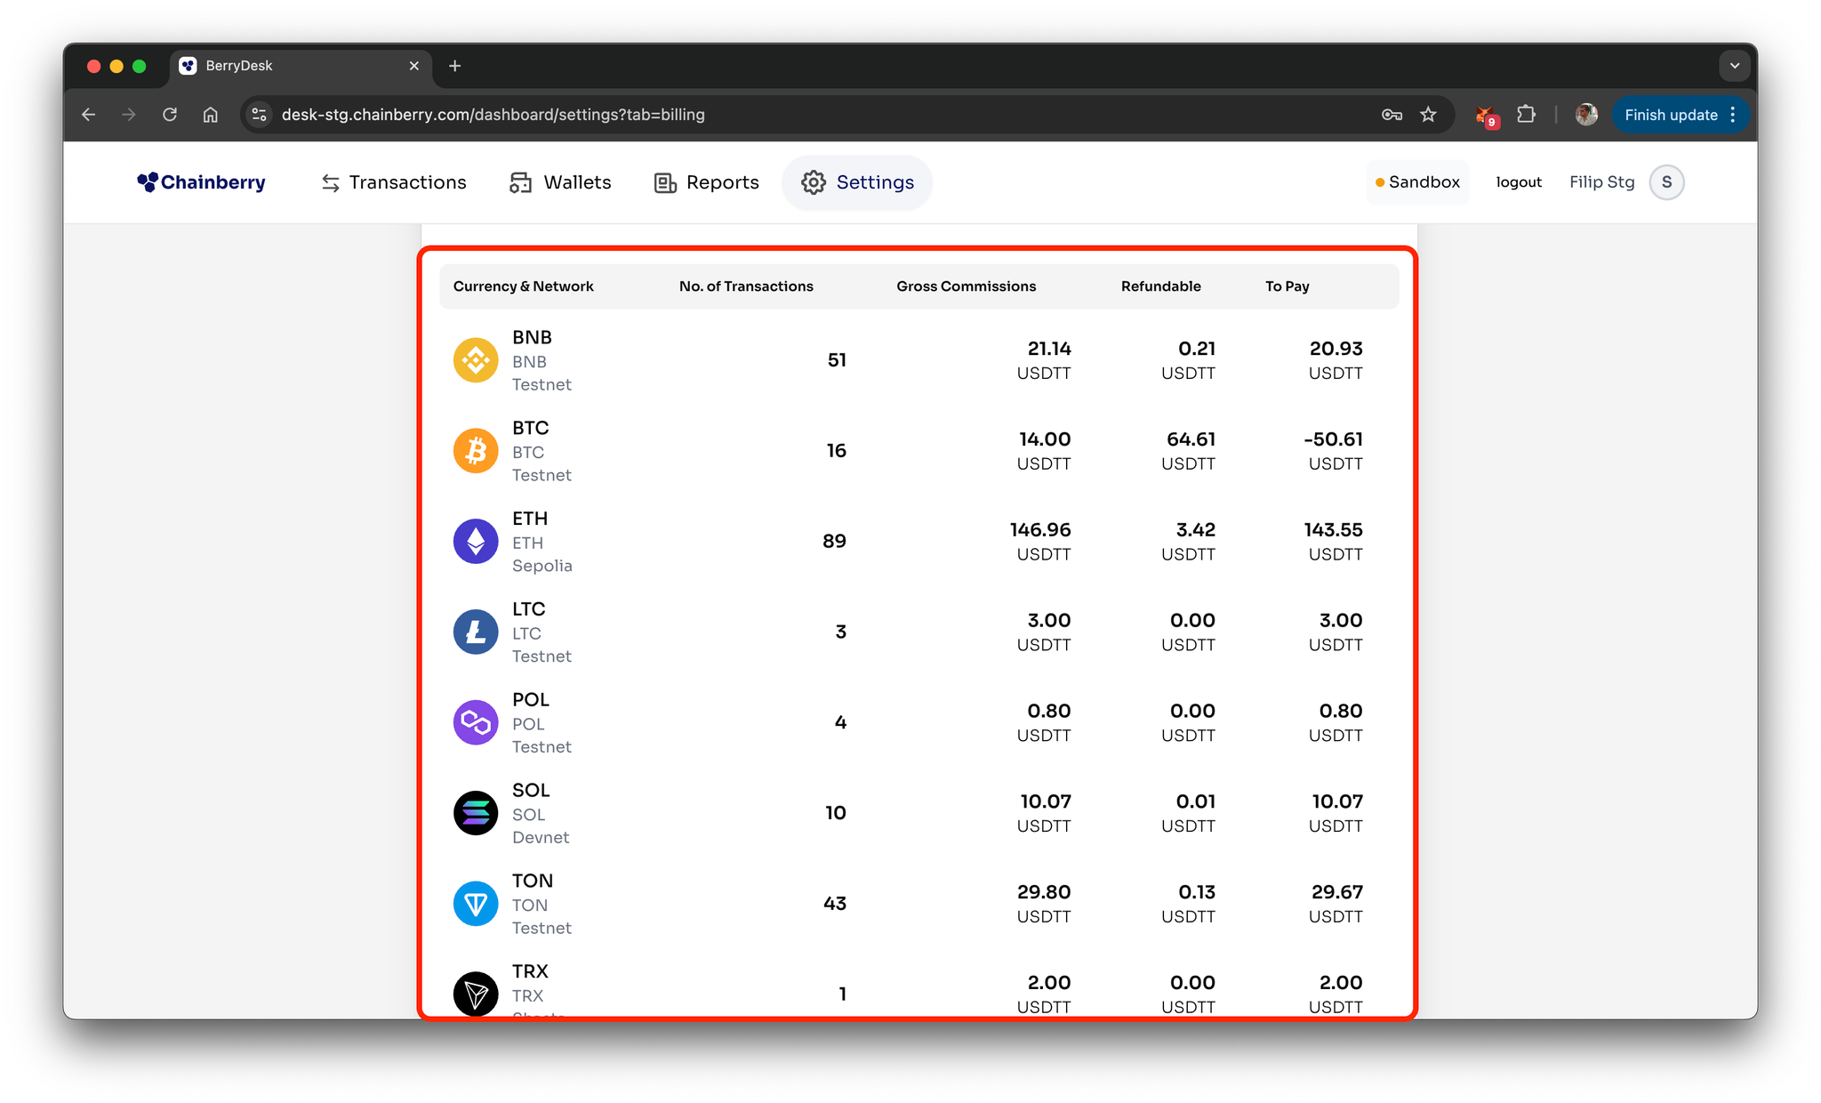Click the browser address bar URL
The height and width of the screenshot is (1103, 1821).
click(x=493, y=115)
